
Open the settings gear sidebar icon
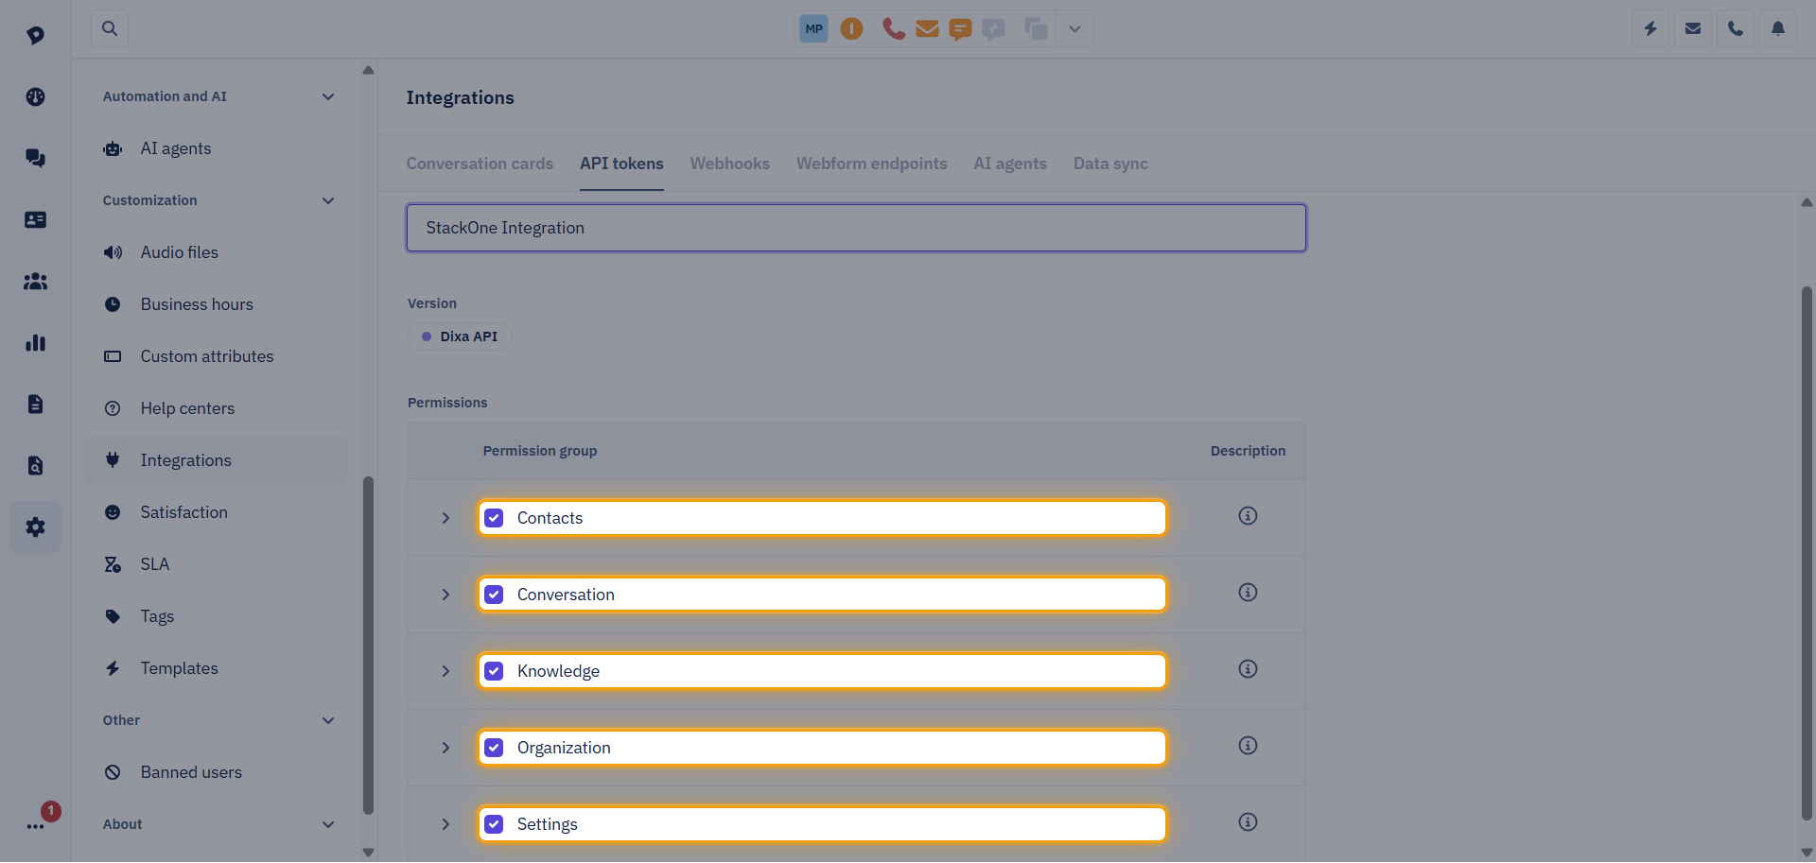(35, 526)
